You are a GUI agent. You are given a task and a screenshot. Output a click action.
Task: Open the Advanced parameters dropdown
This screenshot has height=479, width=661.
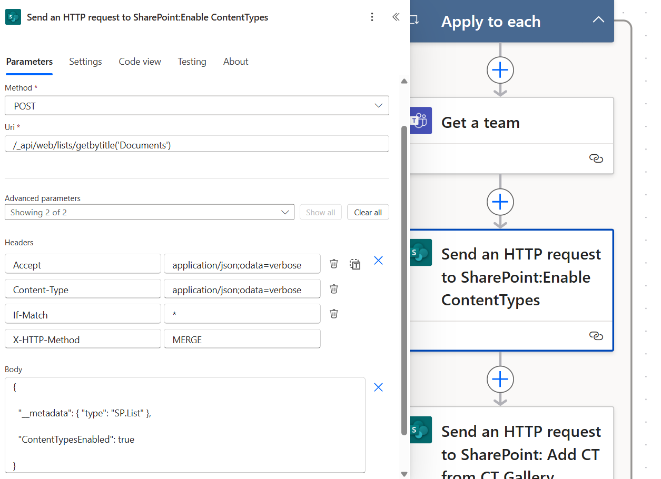[x=150, y=212]
